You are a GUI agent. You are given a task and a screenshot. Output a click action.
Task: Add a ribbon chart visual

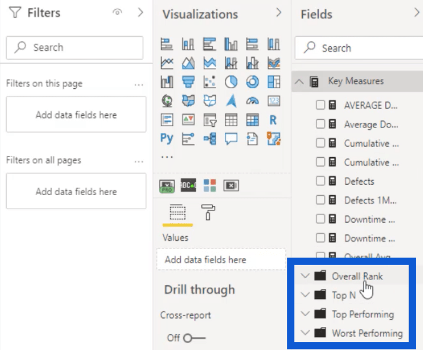(x=273, y=63)
